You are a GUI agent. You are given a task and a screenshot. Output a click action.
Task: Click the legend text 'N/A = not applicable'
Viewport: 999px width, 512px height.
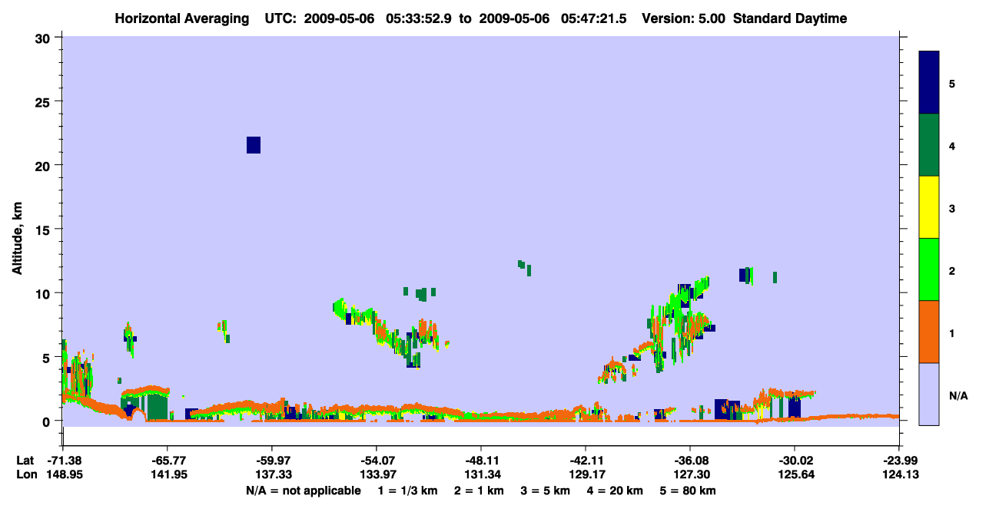coord(303,491)
